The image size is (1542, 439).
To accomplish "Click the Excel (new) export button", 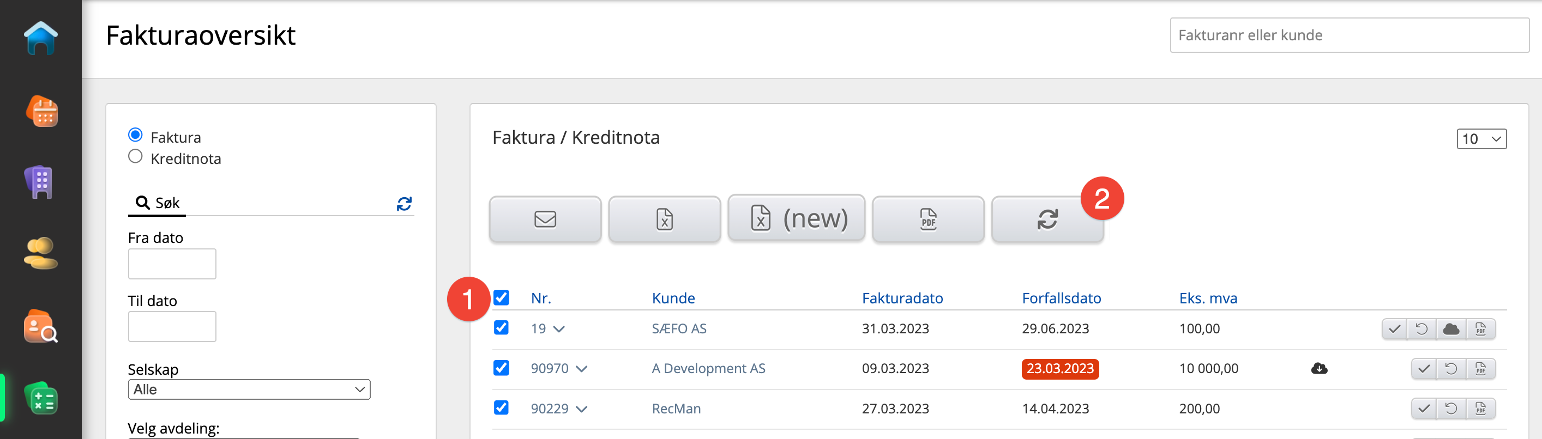I will (x=796, y=218).
